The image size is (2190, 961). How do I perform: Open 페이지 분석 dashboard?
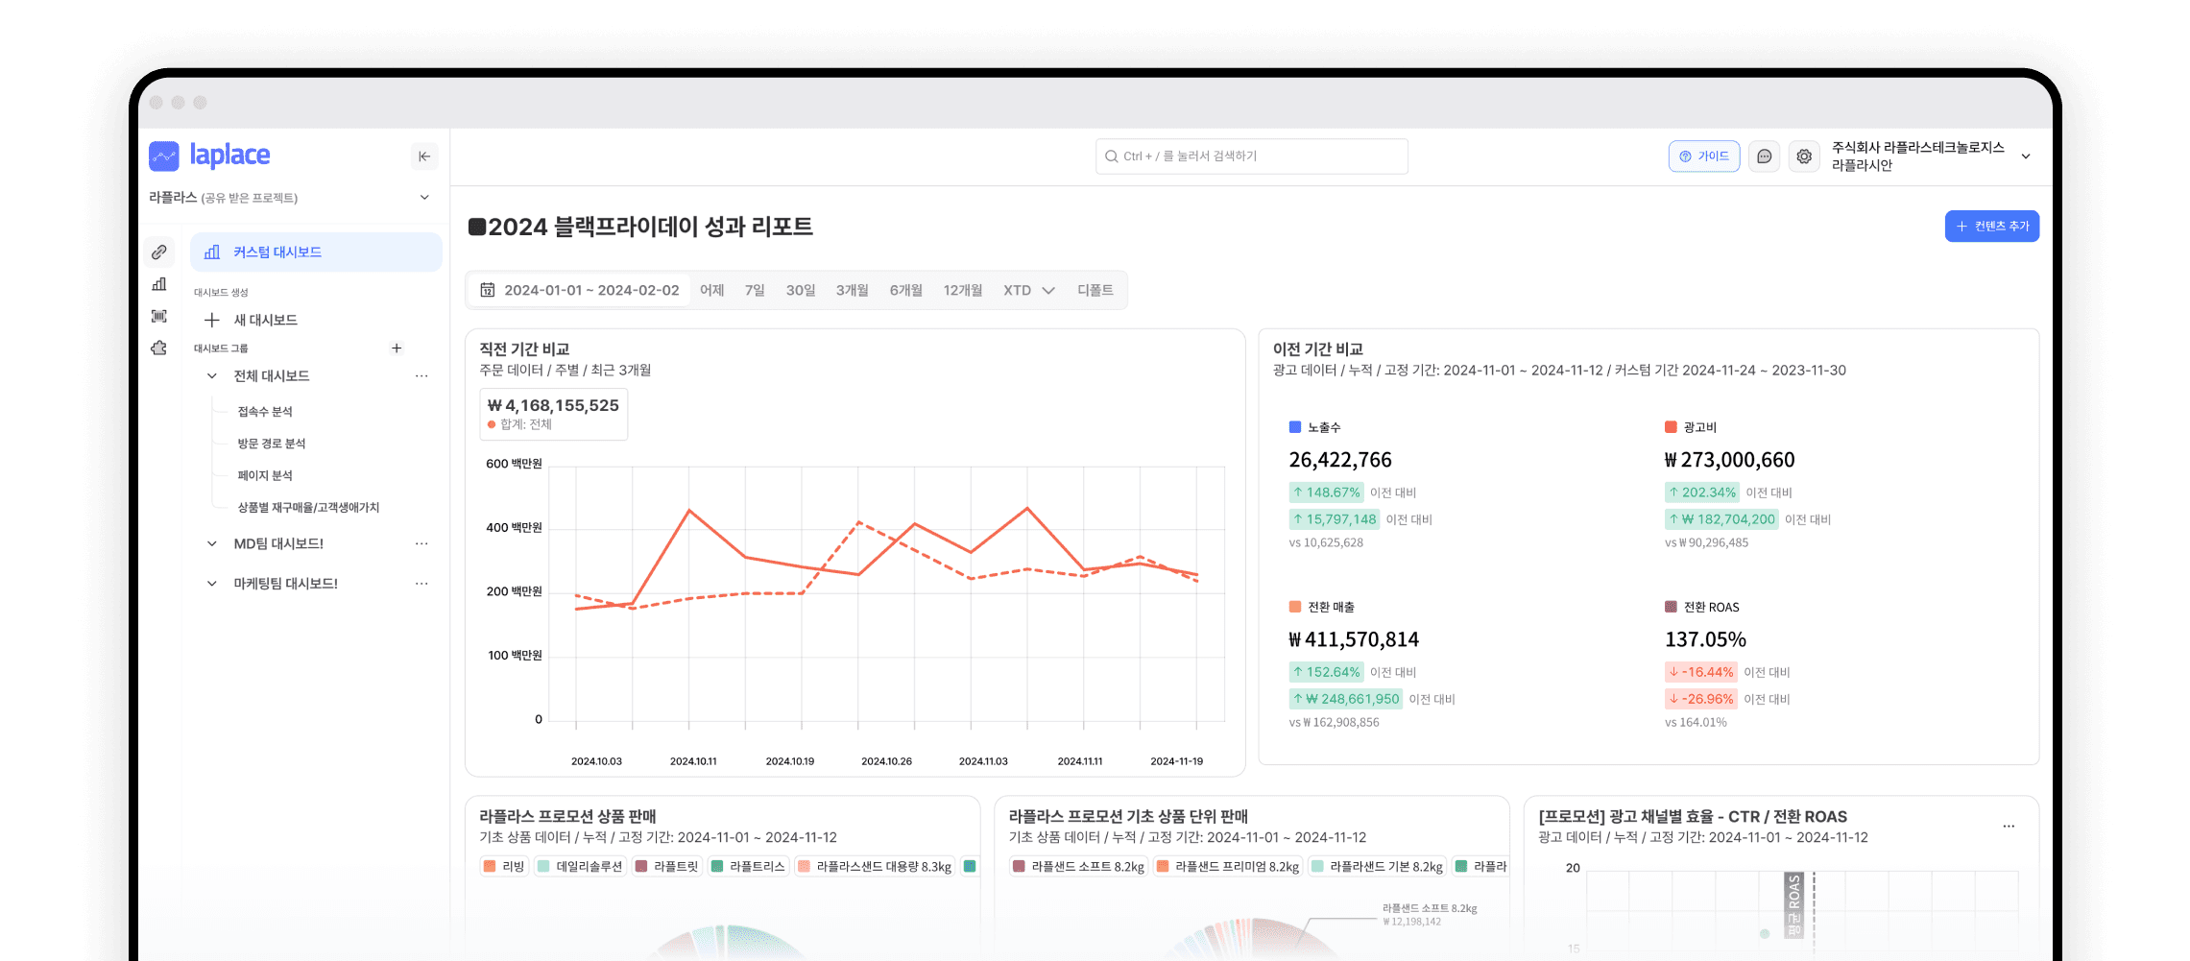[x=265, y=475]
